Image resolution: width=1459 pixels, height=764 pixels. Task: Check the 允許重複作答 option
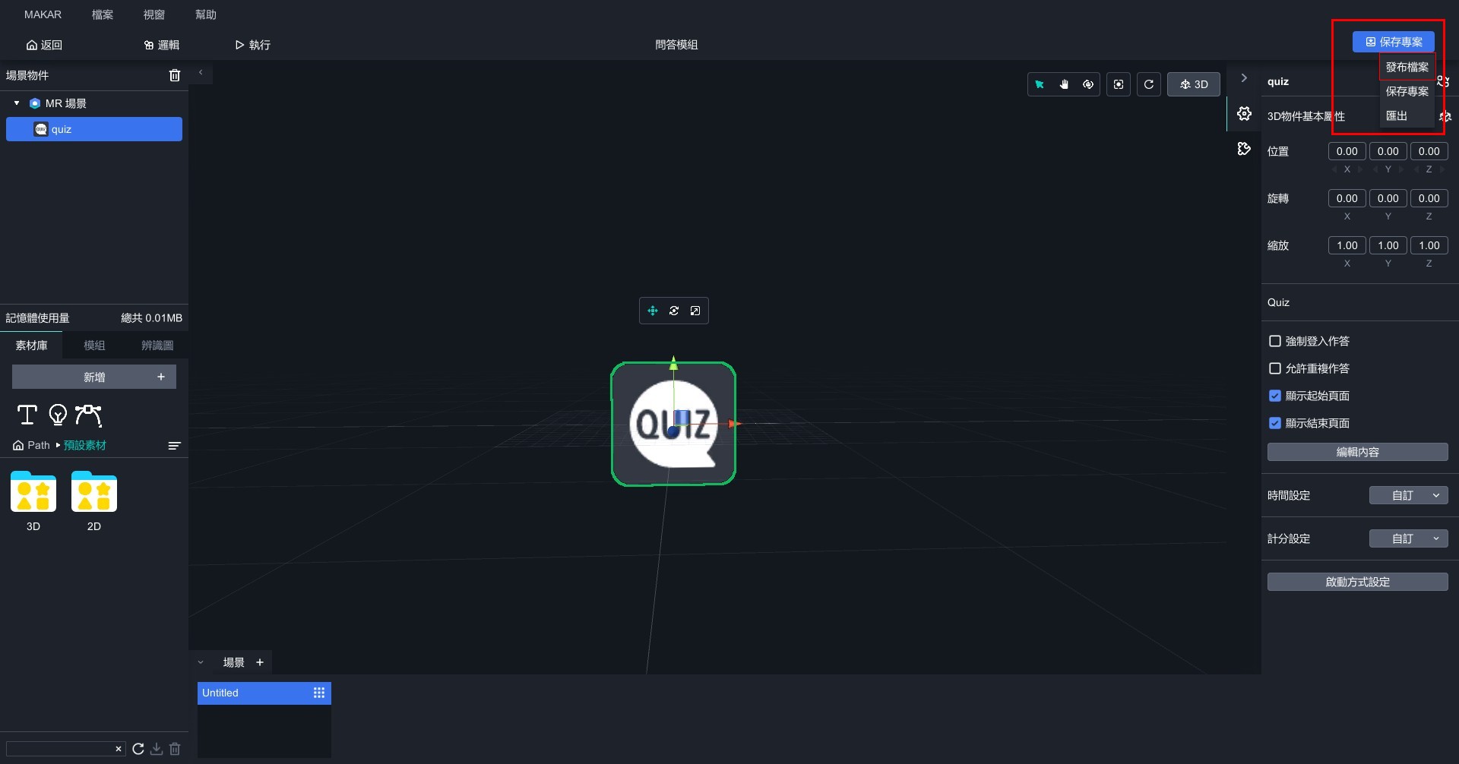point(1275,368)
